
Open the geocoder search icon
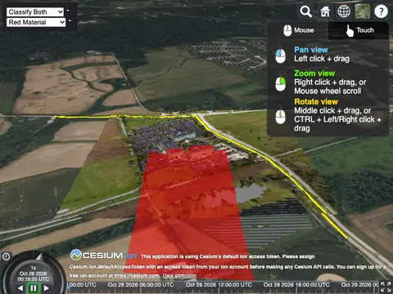(306, 11)
